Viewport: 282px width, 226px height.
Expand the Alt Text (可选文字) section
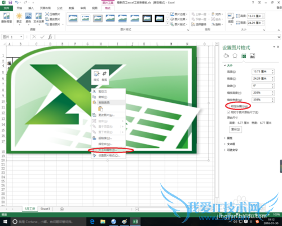coord(224,150)
